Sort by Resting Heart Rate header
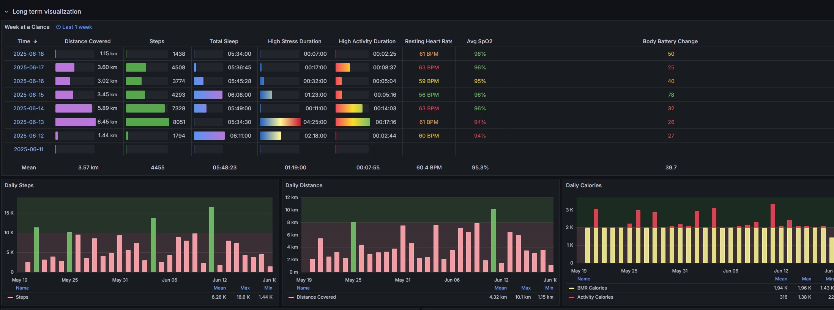 [x=428, y=41]
